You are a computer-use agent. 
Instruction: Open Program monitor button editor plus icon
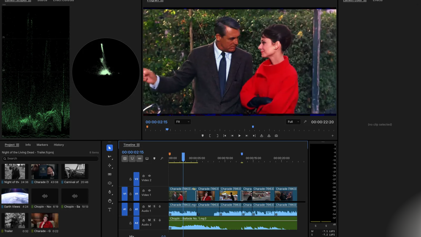[x=333, y=136]
